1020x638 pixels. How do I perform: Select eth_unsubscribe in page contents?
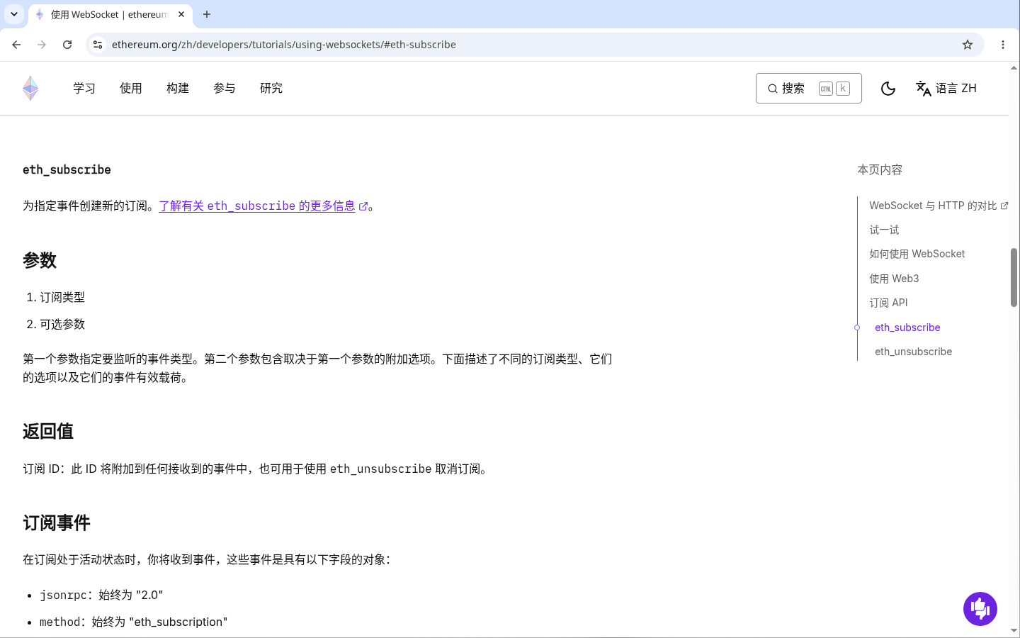coord(913,352)
